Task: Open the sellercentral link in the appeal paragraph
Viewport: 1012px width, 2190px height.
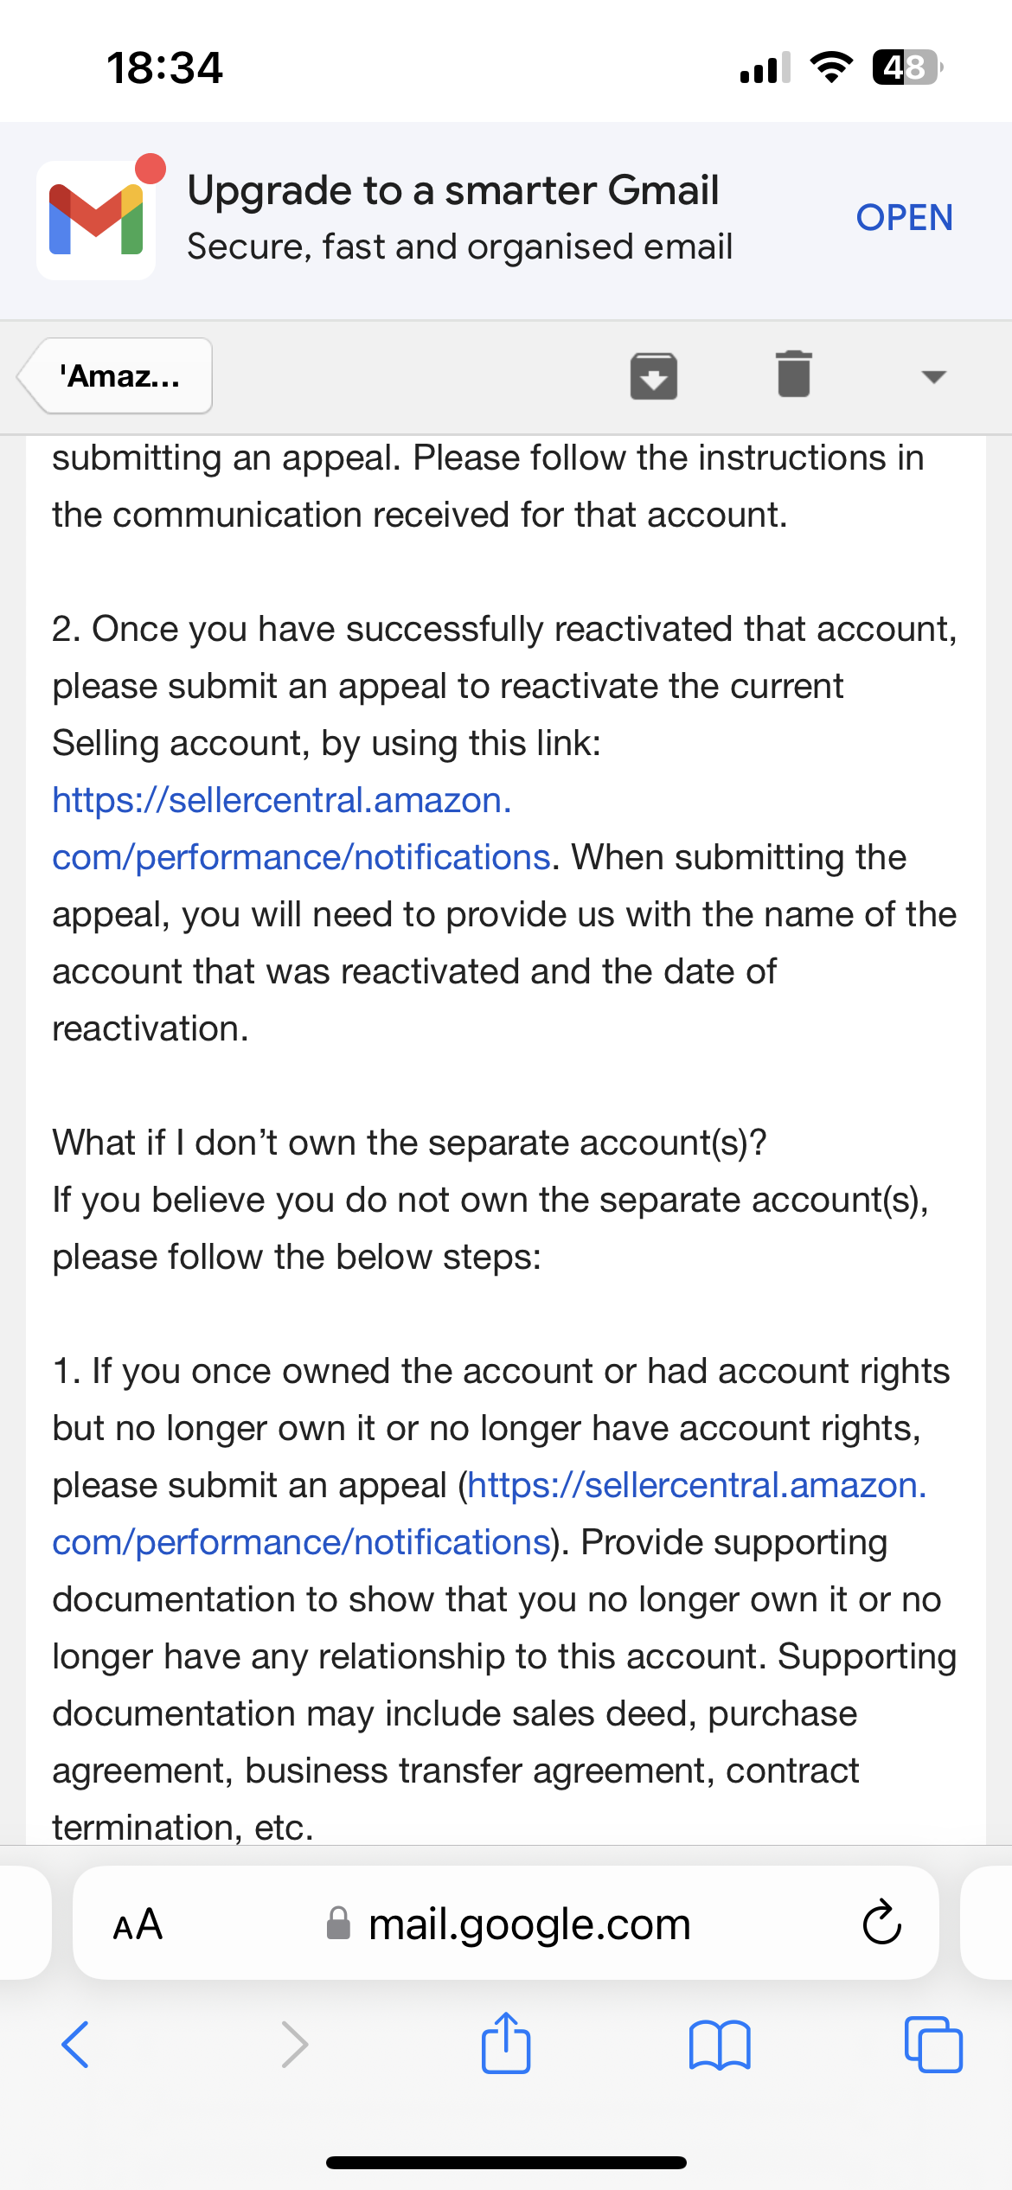Action: 489,1514
